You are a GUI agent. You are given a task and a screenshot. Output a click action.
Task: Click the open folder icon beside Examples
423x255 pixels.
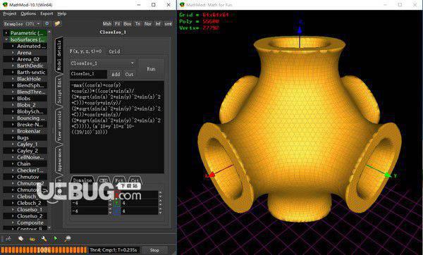coord(57,24)
